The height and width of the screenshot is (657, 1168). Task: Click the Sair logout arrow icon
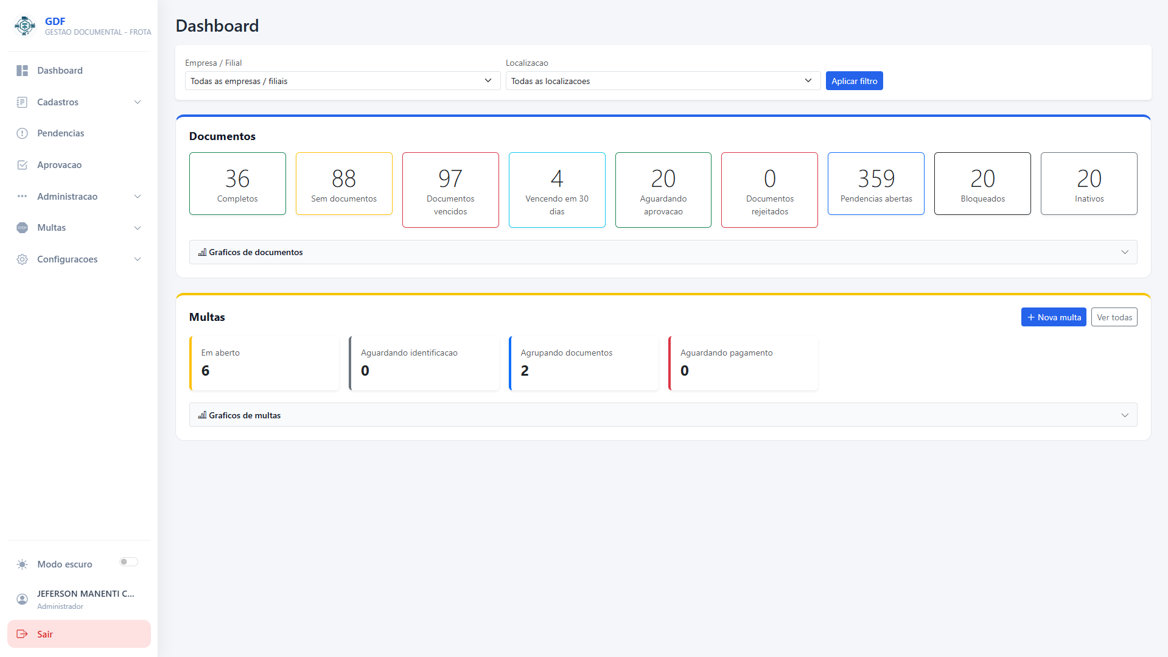point(23,634)
